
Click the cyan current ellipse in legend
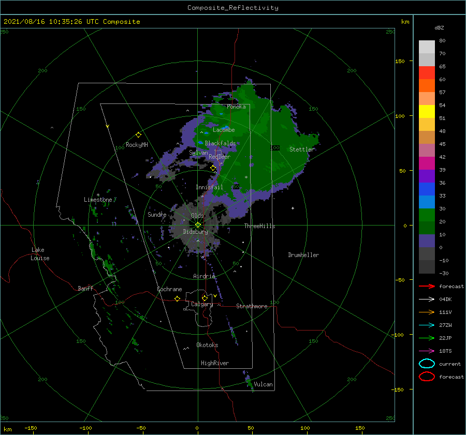pos(427,364)
